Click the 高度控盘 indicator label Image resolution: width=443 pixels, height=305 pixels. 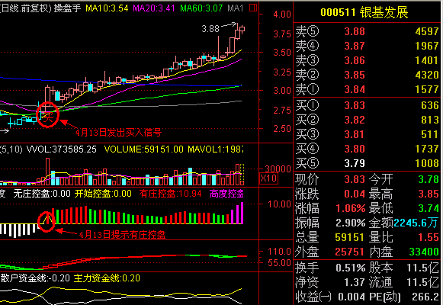point(226,194)
